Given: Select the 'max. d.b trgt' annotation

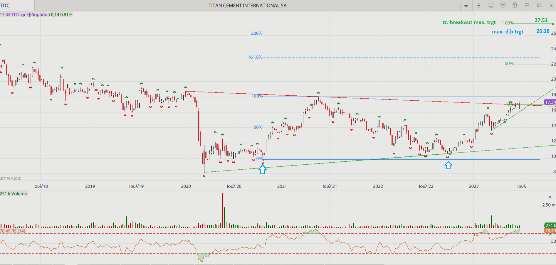Looking at the screenshot, I should [x=508, y=32].
